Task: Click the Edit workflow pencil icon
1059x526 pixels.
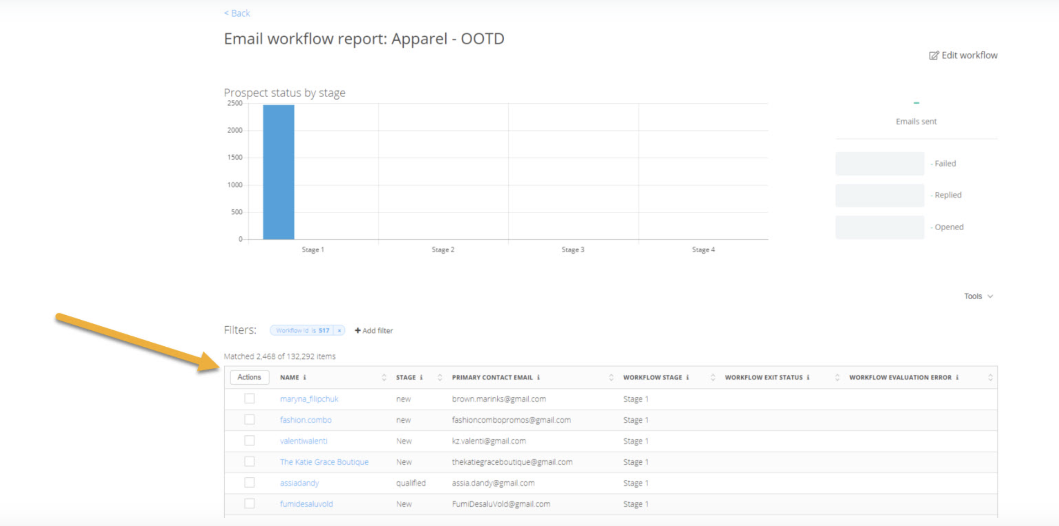Action: point(934,55)
